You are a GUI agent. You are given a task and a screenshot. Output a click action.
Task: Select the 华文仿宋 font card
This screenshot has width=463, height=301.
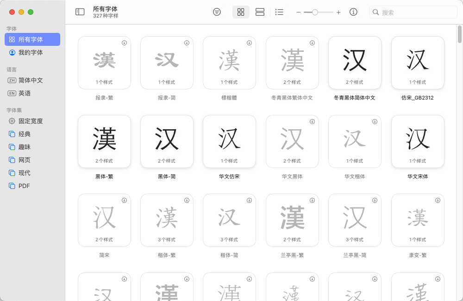click(x=230, y=141)
